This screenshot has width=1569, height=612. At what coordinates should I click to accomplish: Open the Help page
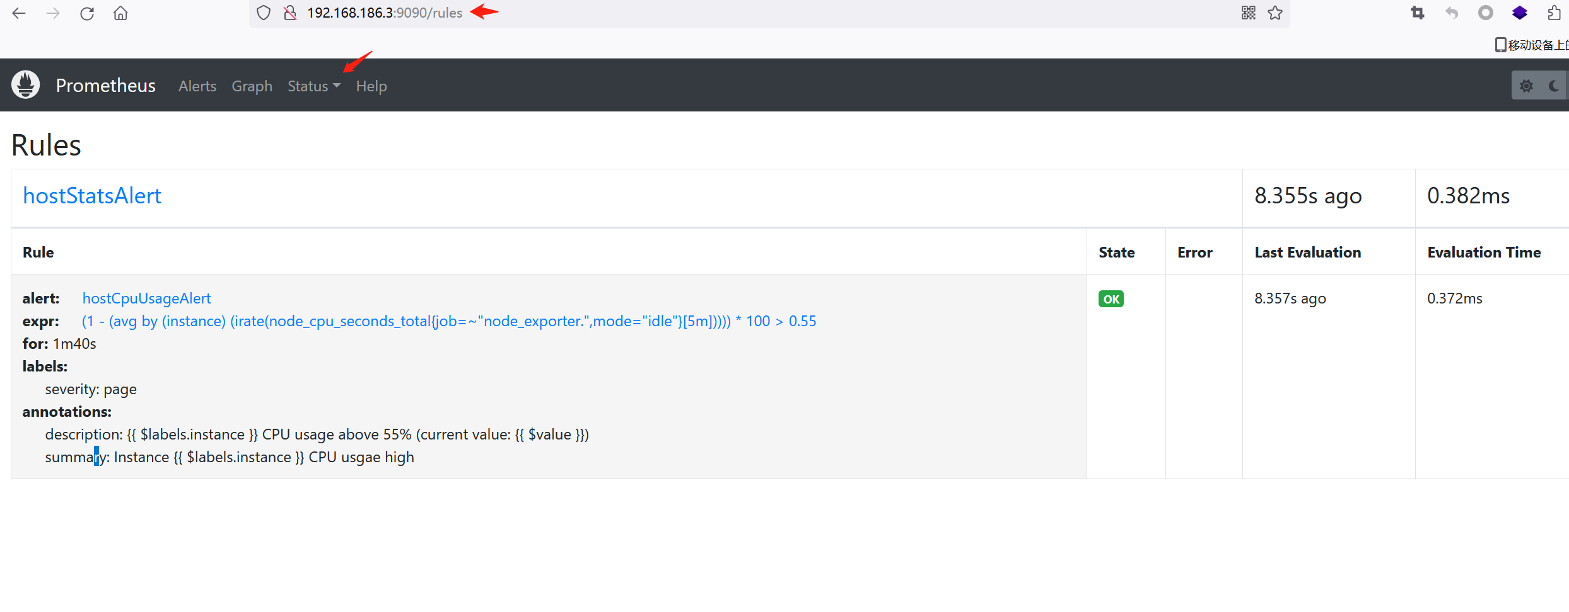[x=371, y=86]
